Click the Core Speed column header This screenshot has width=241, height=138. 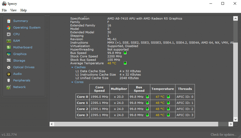point(99,89)
